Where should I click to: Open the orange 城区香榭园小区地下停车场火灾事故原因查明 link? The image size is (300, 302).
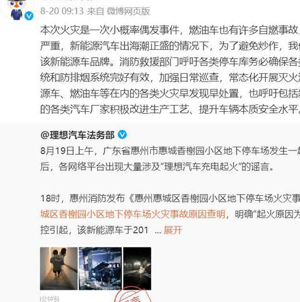133,214
